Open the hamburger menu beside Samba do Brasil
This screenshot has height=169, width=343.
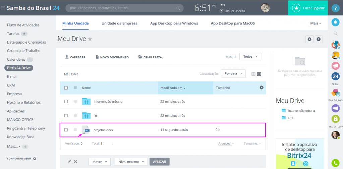pyautogui.click(x=3, y=8)
